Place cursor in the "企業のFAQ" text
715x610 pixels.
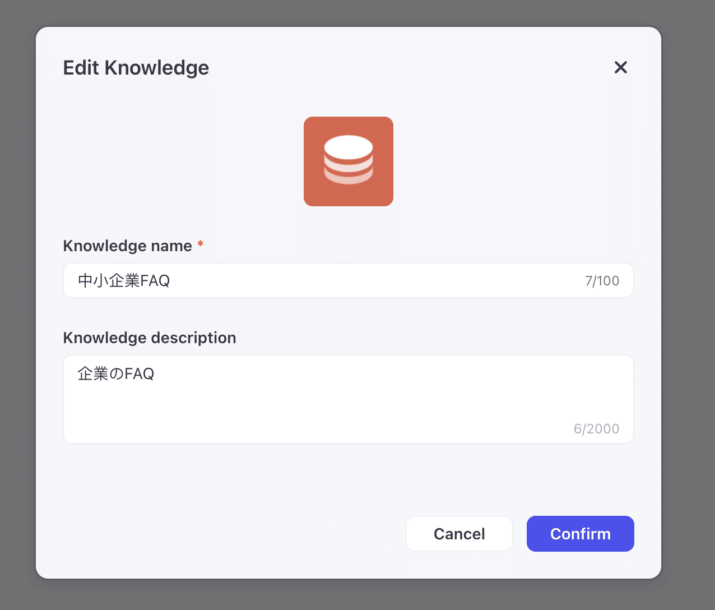[x=116, y=373]
